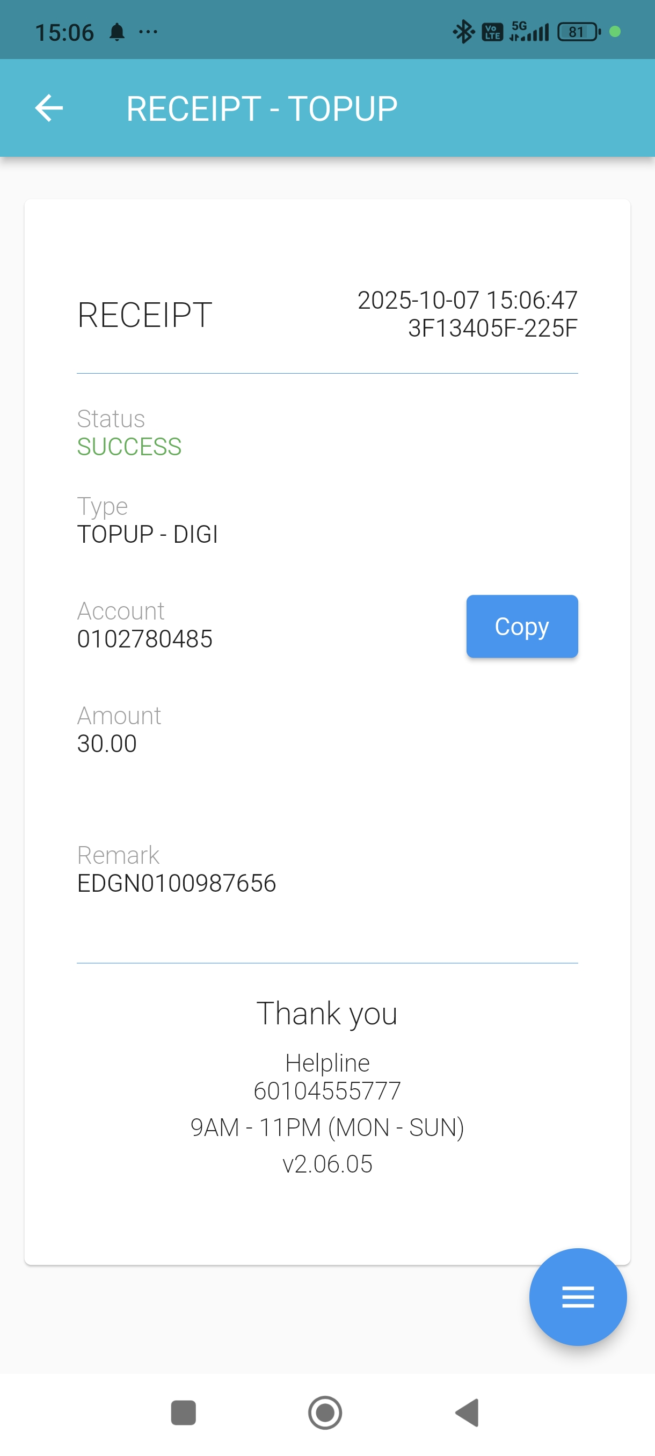Tap the Bluetooth status icon
The width and height of the screenshot is (655, 1456).
tap(463, 32)
